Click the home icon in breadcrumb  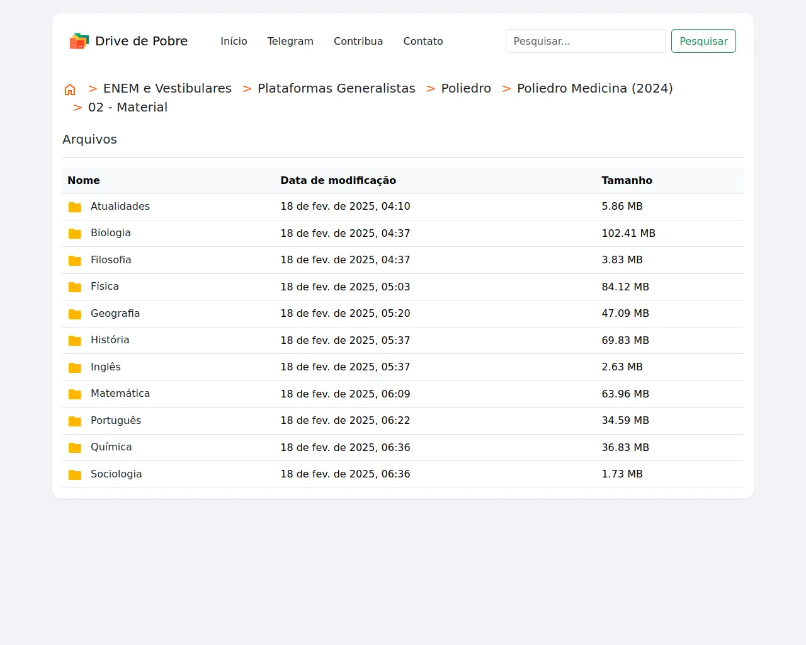[x=70, y=89]
